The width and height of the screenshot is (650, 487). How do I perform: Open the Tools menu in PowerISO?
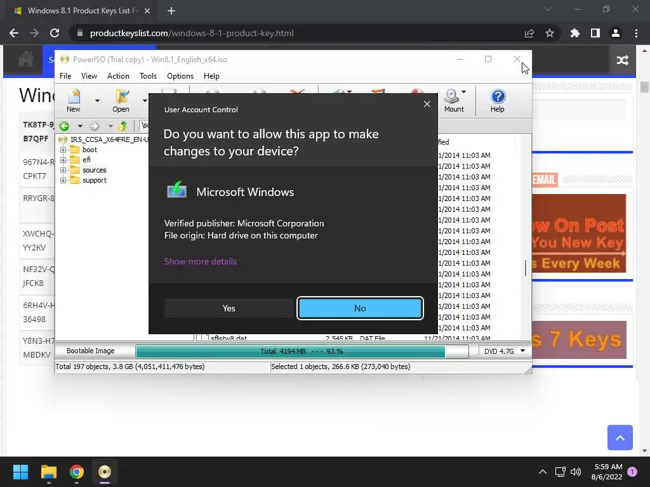[x=148, y=76]
